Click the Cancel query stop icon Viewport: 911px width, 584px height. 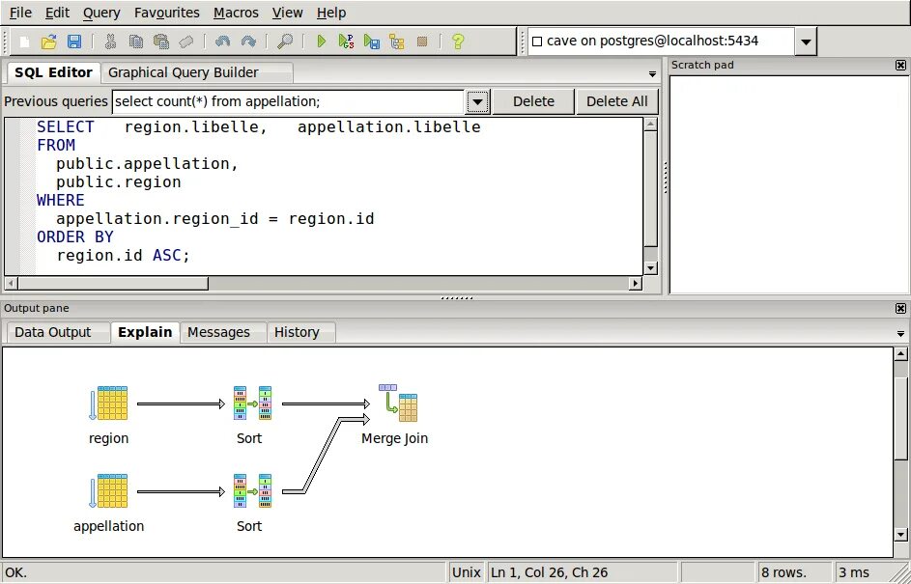click(x=422, y=42)
